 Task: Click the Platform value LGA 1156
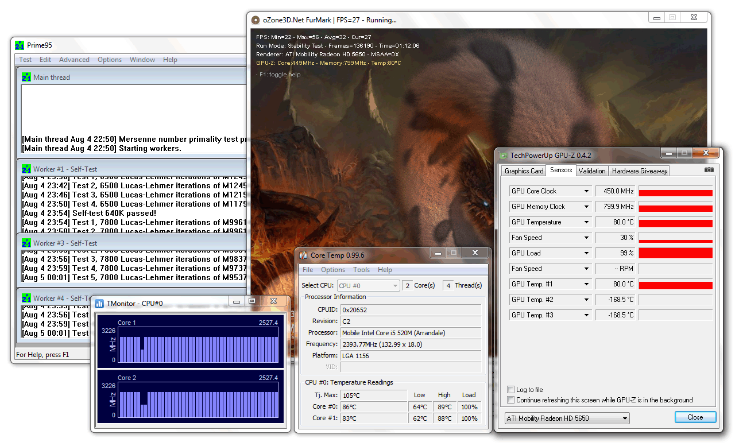pos(411,356)
